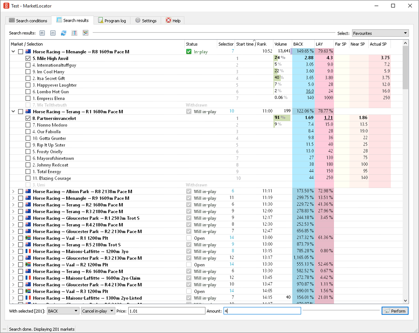The width and height of the screenshot is (419, 333).
Task: Collapse all markets with minus icon
Action: tap(53, 33)
